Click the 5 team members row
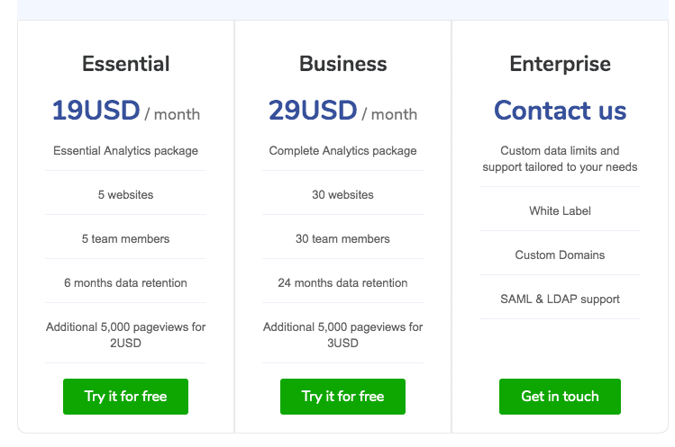The image size is (675, 447). click(125, 238)
